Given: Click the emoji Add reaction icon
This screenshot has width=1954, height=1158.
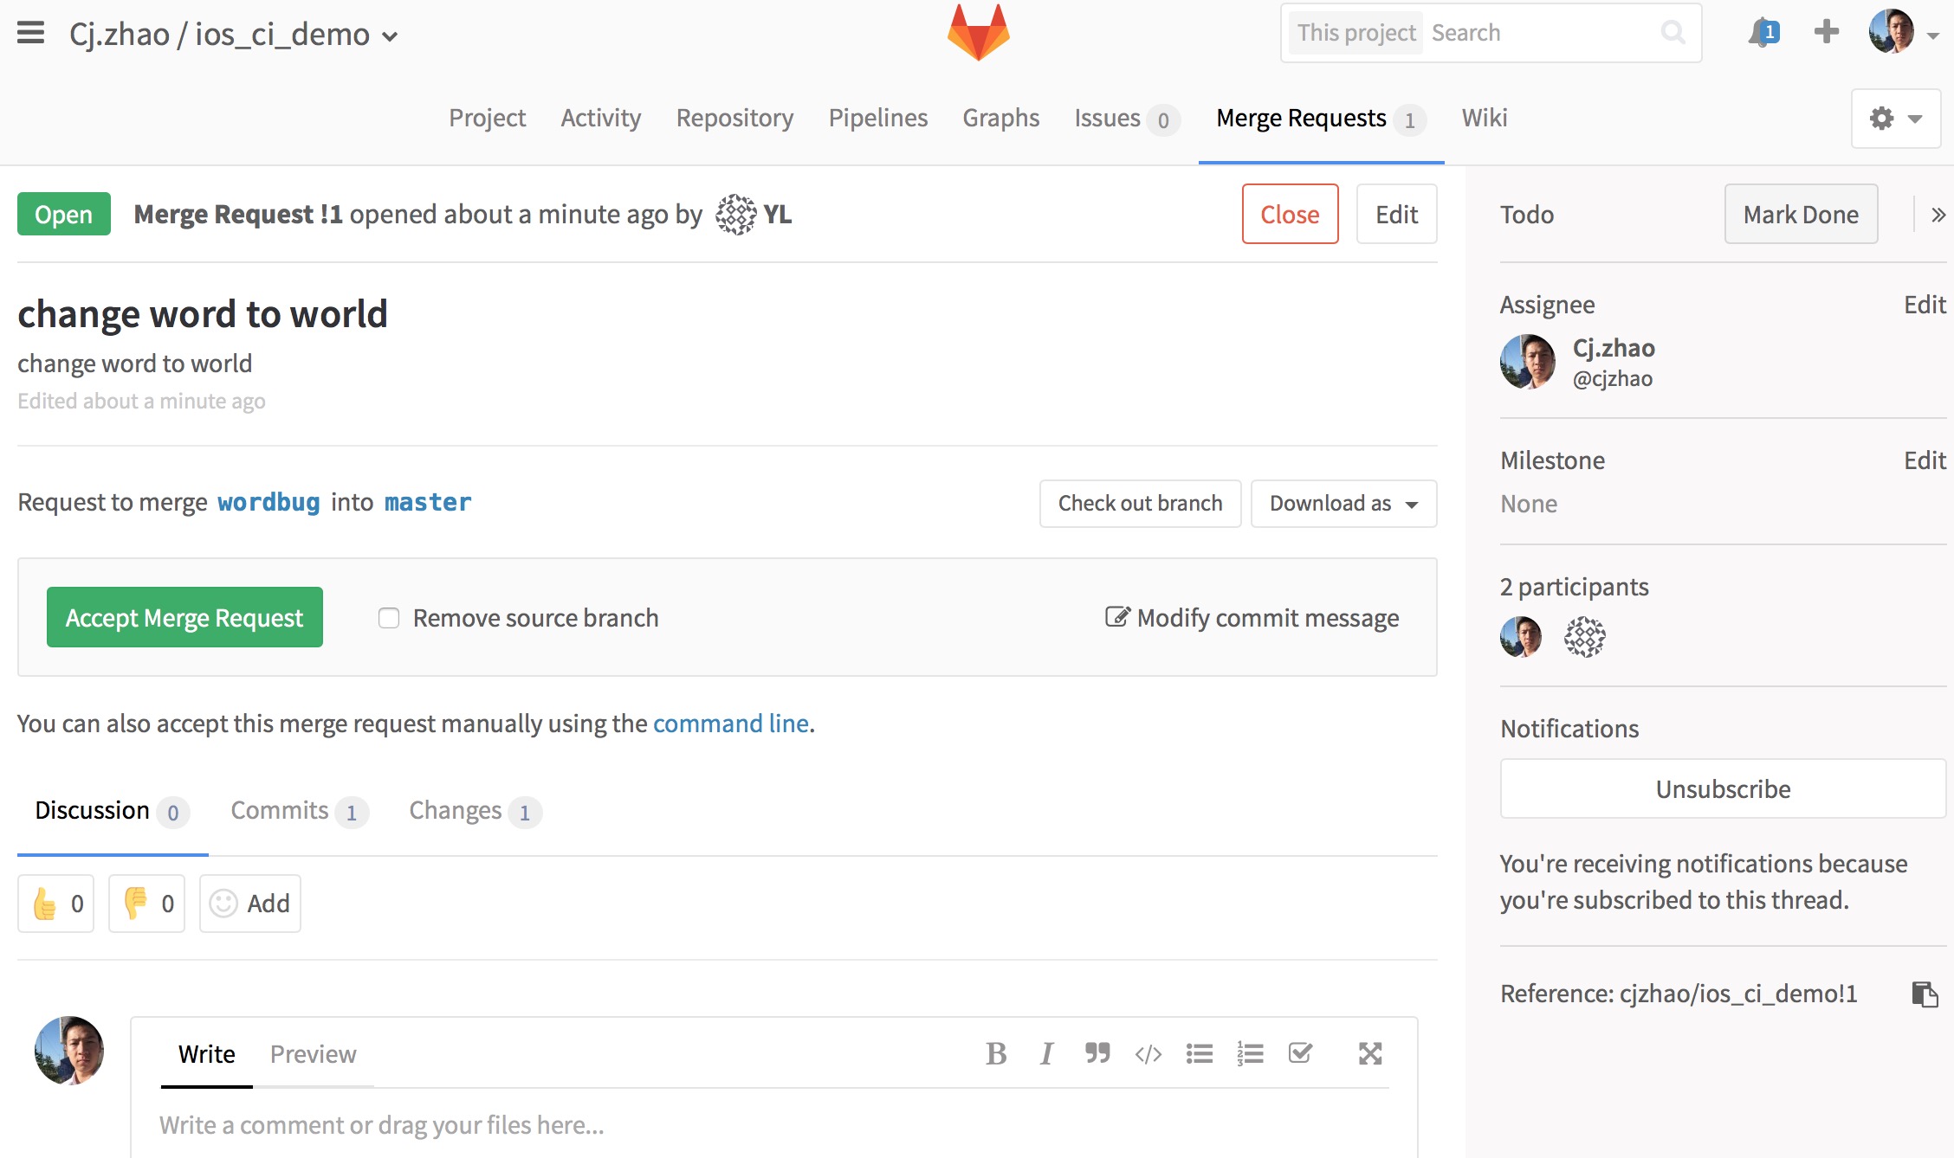Looking at the screenshot, I should click(223, 903).
